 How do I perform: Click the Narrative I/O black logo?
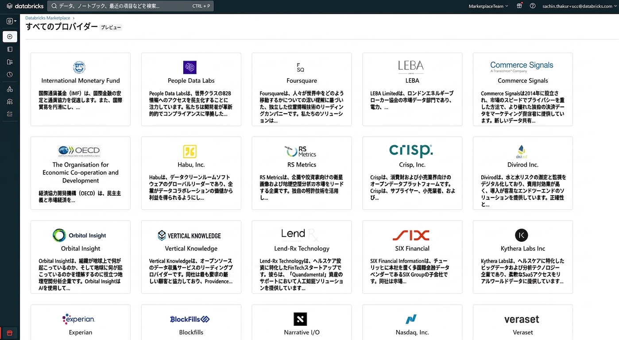(300, 319)
